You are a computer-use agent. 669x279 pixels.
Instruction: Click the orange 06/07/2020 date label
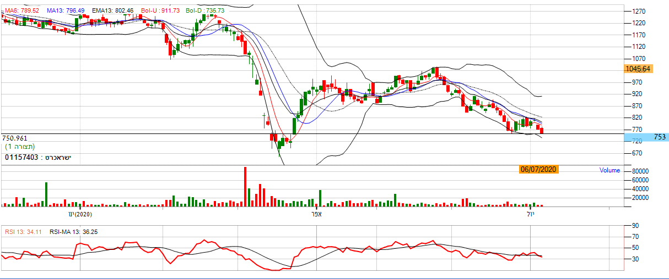(538, 170)
